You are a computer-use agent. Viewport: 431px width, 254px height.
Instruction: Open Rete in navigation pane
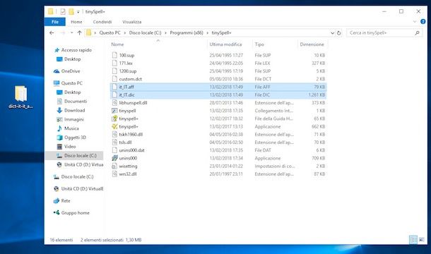pyautogui.click(x=66, y=201)
